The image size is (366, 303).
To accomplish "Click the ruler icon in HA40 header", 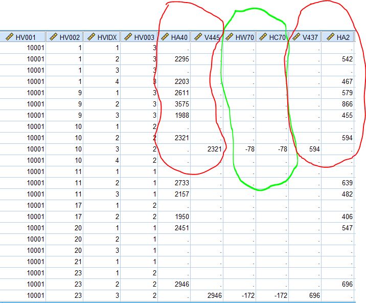I will pyautogui.click(x=165, y=37).
